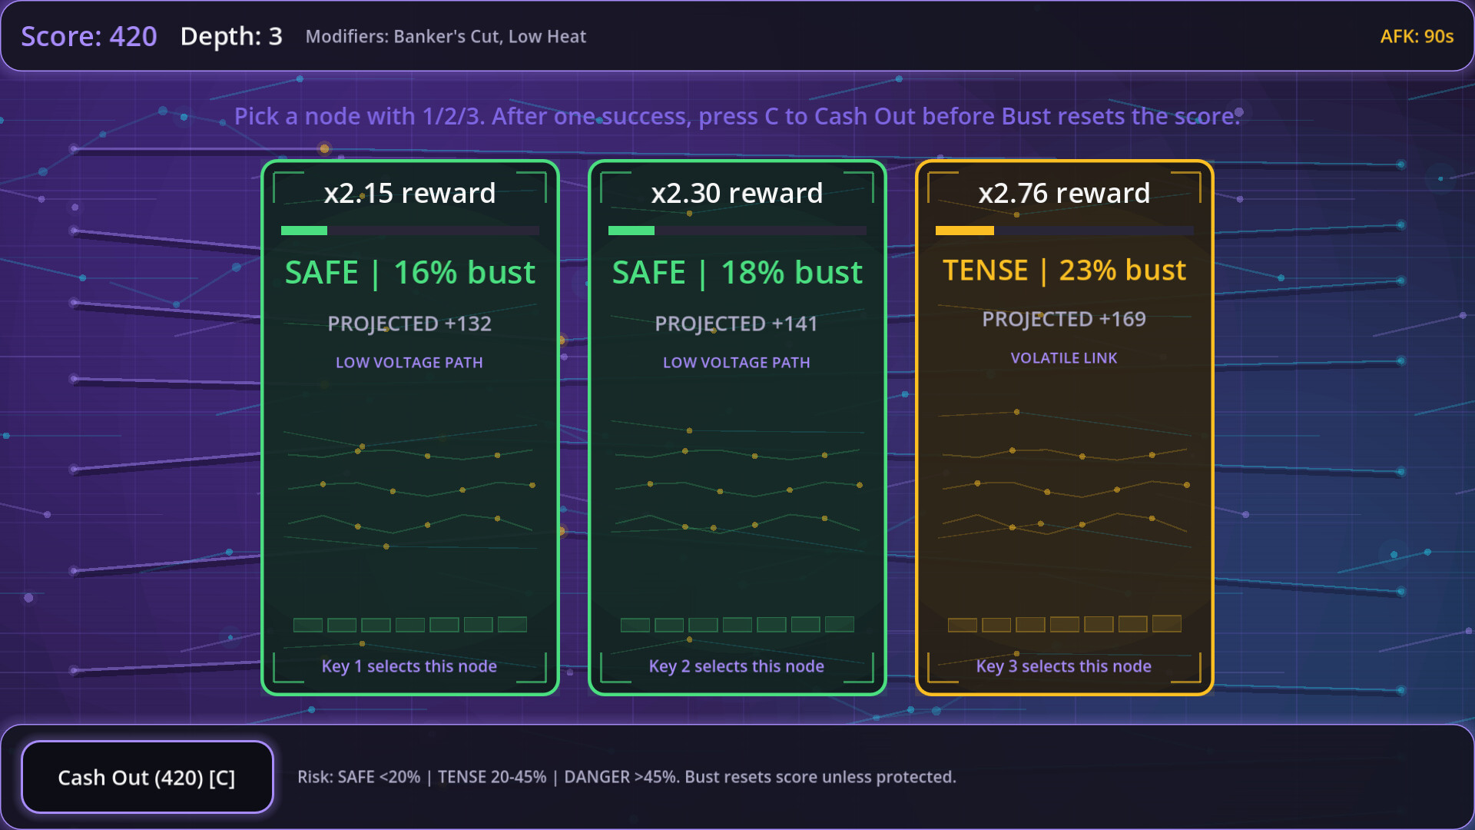Click 'Key 1 selects this node' label

409,666
